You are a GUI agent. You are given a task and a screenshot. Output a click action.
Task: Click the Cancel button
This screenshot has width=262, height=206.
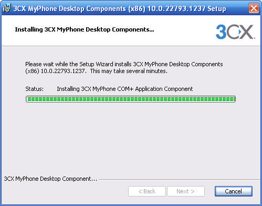(234, 191)
